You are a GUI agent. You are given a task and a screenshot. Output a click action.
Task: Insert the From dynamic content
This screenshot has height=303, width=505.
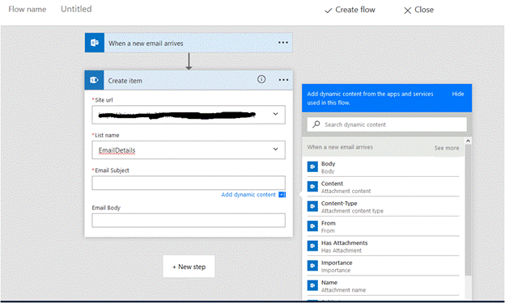(x=383, y=226)
